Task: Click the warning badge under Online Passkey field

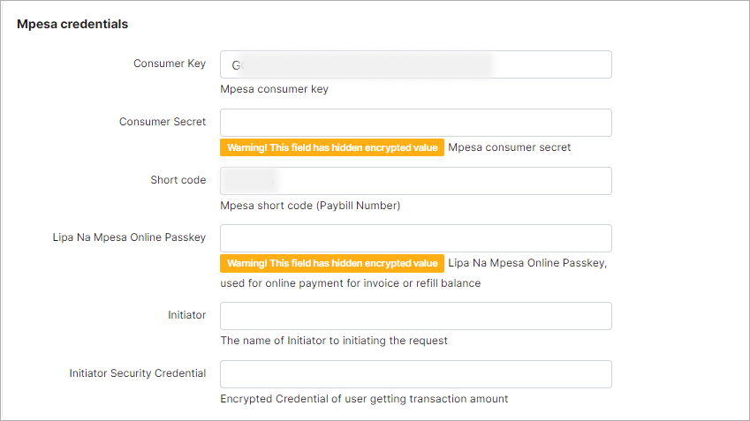Action: pyautogui.click(x=331, y=263)
